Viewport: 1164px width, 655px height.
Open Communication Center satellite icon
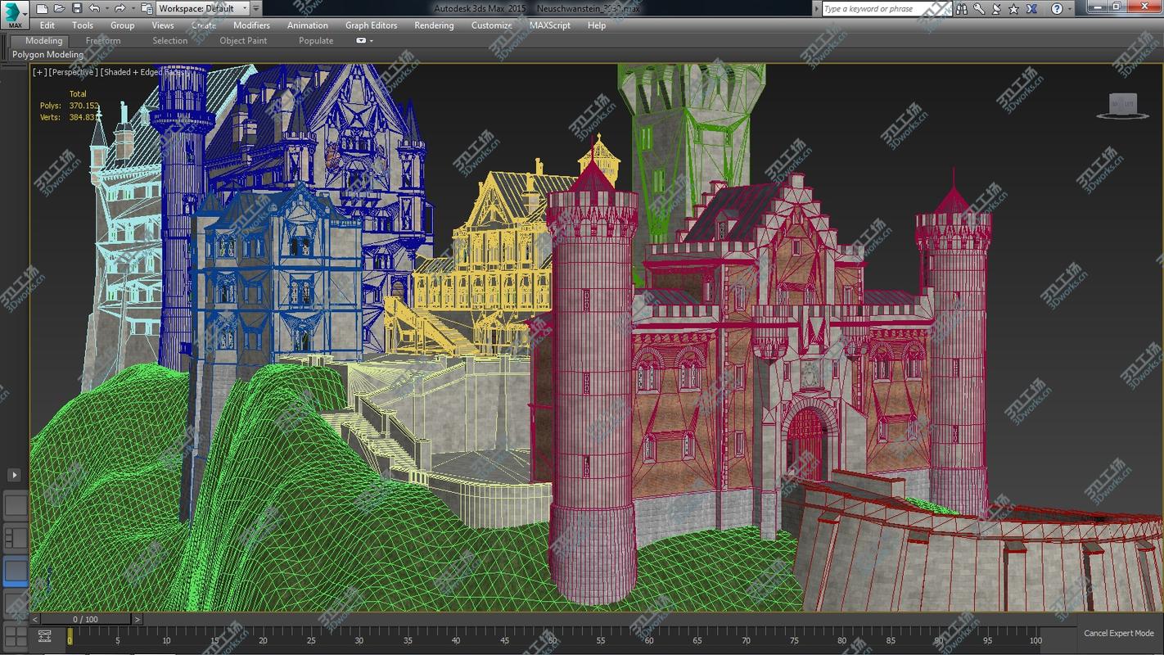coord(996,8)
